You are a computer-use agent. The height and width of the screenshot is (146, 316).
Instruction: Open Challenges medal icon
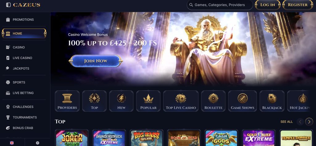8,107
